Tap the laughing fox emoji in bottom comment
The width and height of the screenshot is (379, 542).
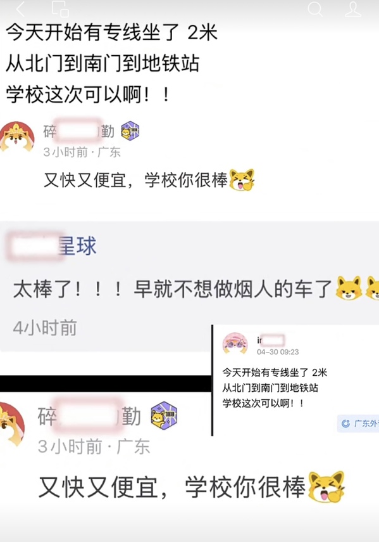point(326,487)
